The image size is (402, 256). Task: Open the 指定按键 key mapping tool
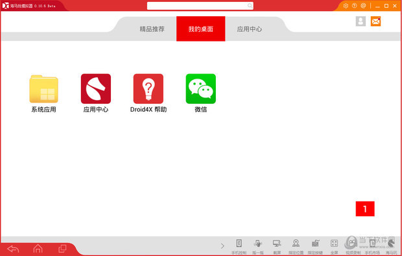[x=315, y=246]
